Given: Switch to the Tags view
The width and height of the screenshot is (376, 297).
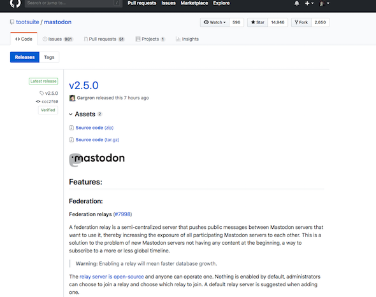Looking at the screenshot, I should pos(49,57).
